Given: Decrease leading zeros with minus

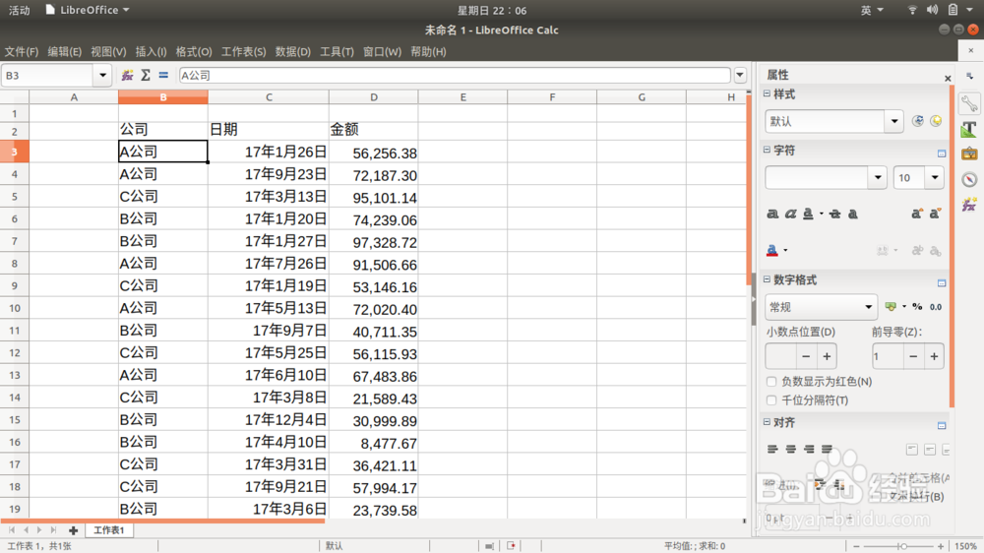Looking at the screenshot, I should coord(913,356).
